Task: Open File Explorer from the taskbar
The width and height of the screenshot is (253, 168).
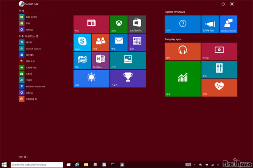Action: 86,165
